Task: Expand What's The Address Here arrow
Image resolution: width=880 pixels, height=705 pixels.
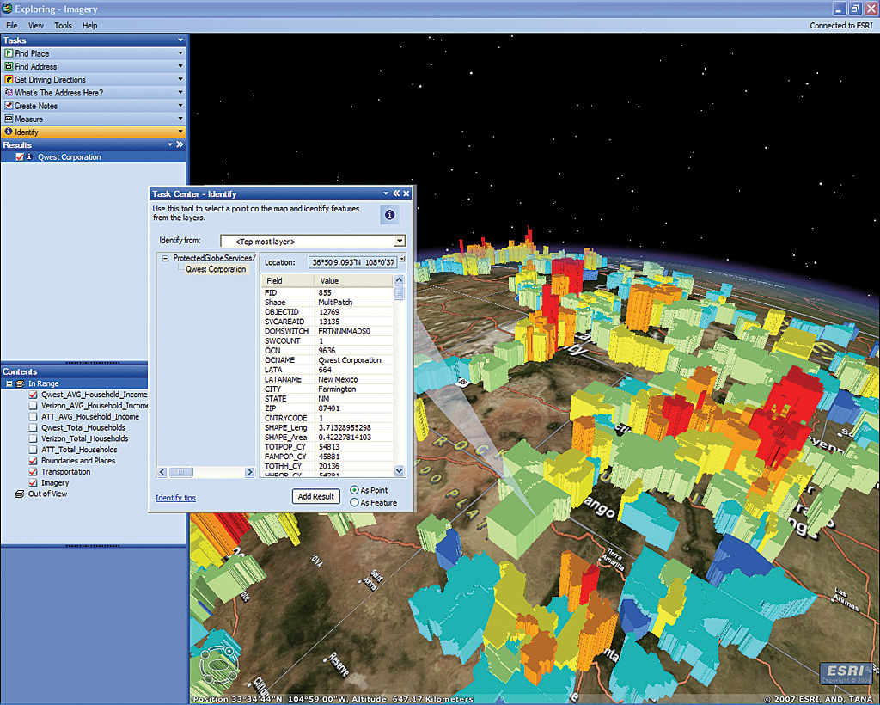Action: 180,93
